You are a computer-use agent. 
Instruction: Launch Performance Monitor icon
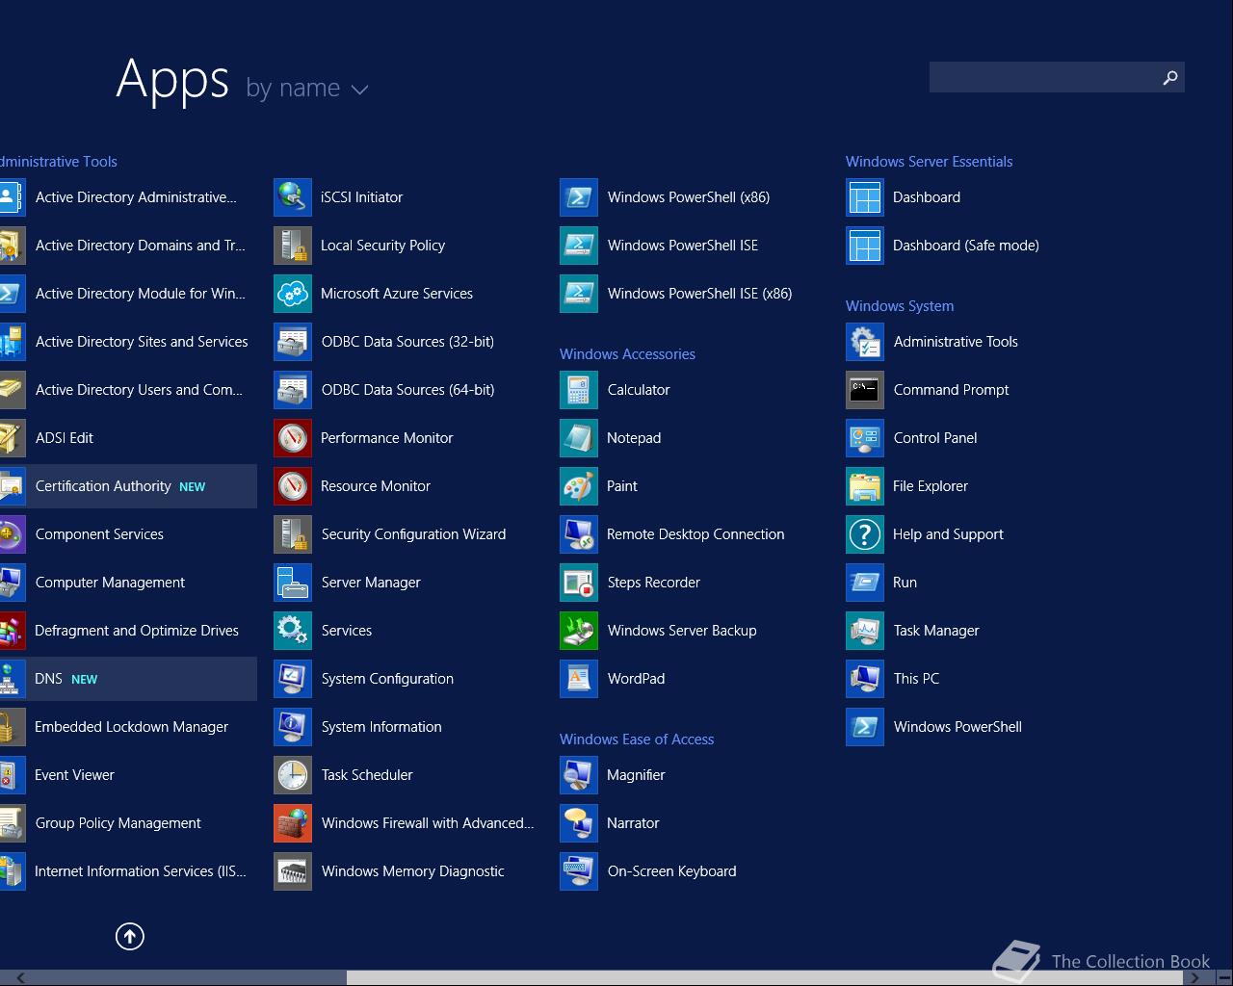(293, 438)
